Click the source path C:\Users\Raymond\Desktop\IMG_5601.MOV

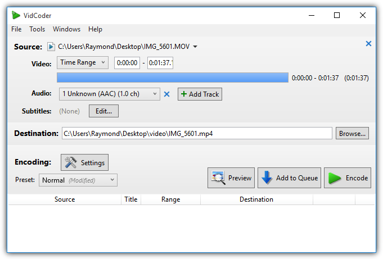pos(124,47)
